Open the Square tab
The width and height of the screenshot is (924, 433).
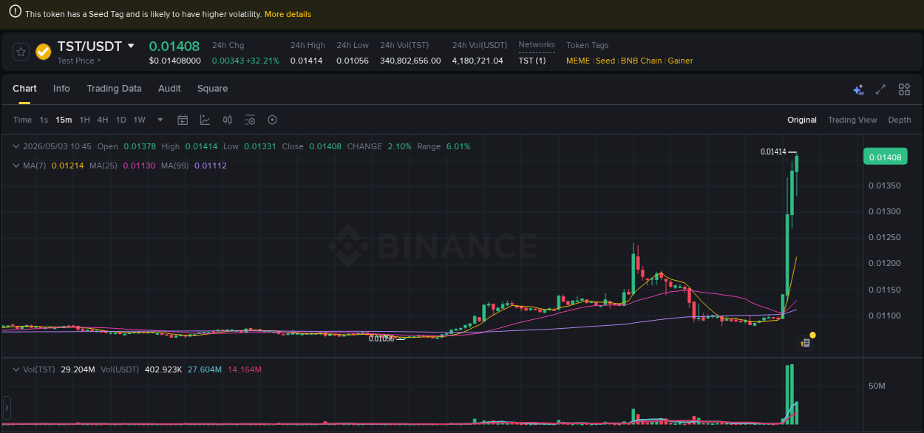[x=212, y=89]
